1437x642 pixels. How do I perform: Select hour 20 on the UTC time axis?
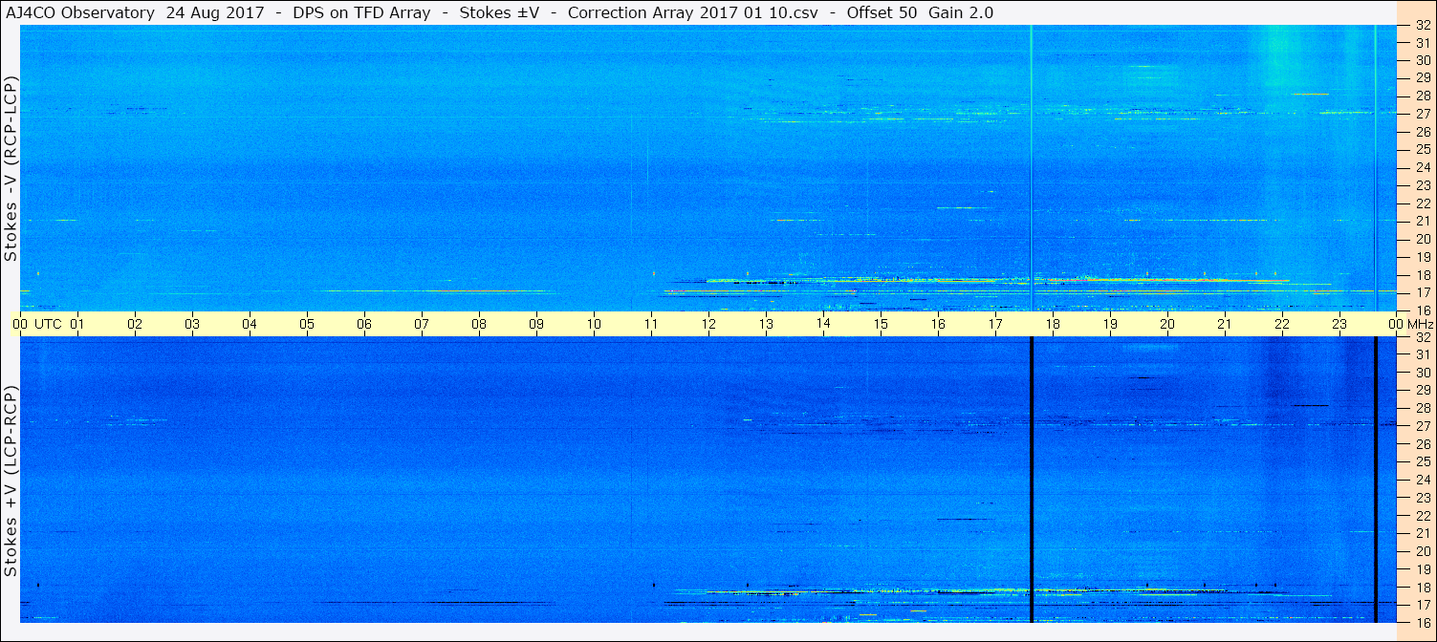tap(1167, 324)
